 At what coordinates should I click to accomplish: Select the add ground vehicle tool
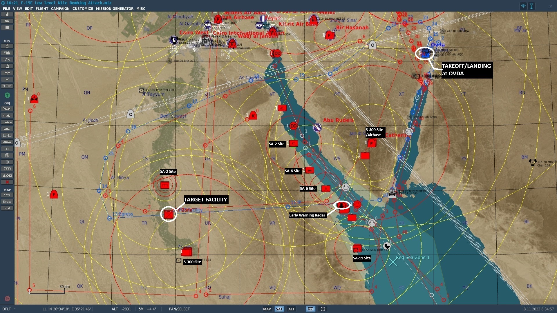pyautogui.click(x=7, y=129)
